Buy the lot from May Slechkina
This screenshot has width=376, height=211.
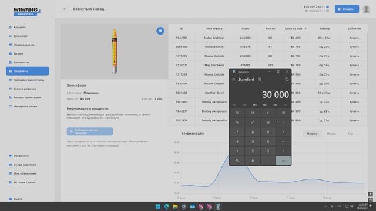pyautogui.click(x=354, y=65)
